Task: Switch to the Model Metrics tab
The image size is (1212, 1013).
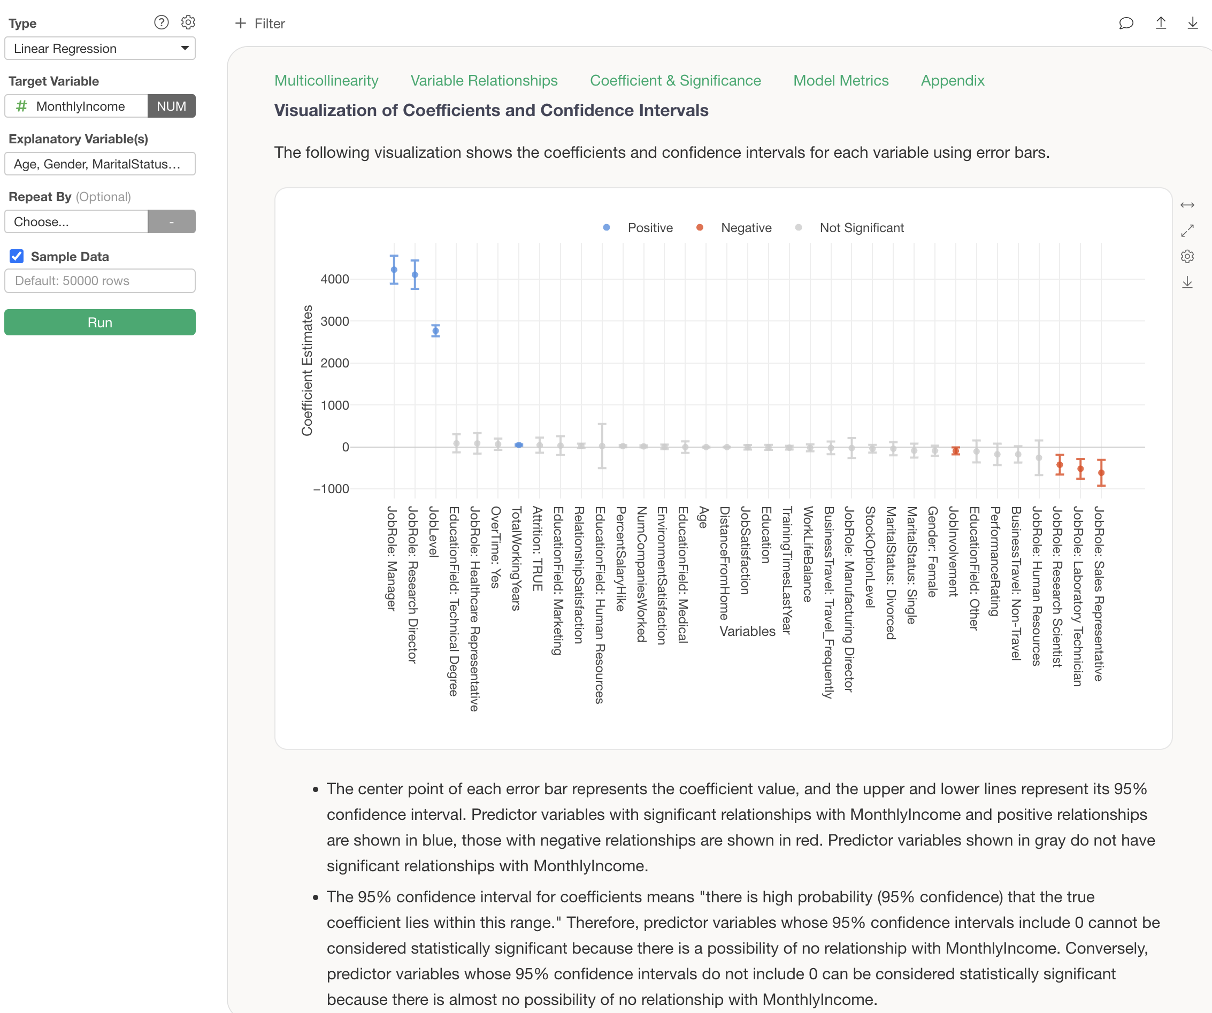Action: click(x=840, y=80)
